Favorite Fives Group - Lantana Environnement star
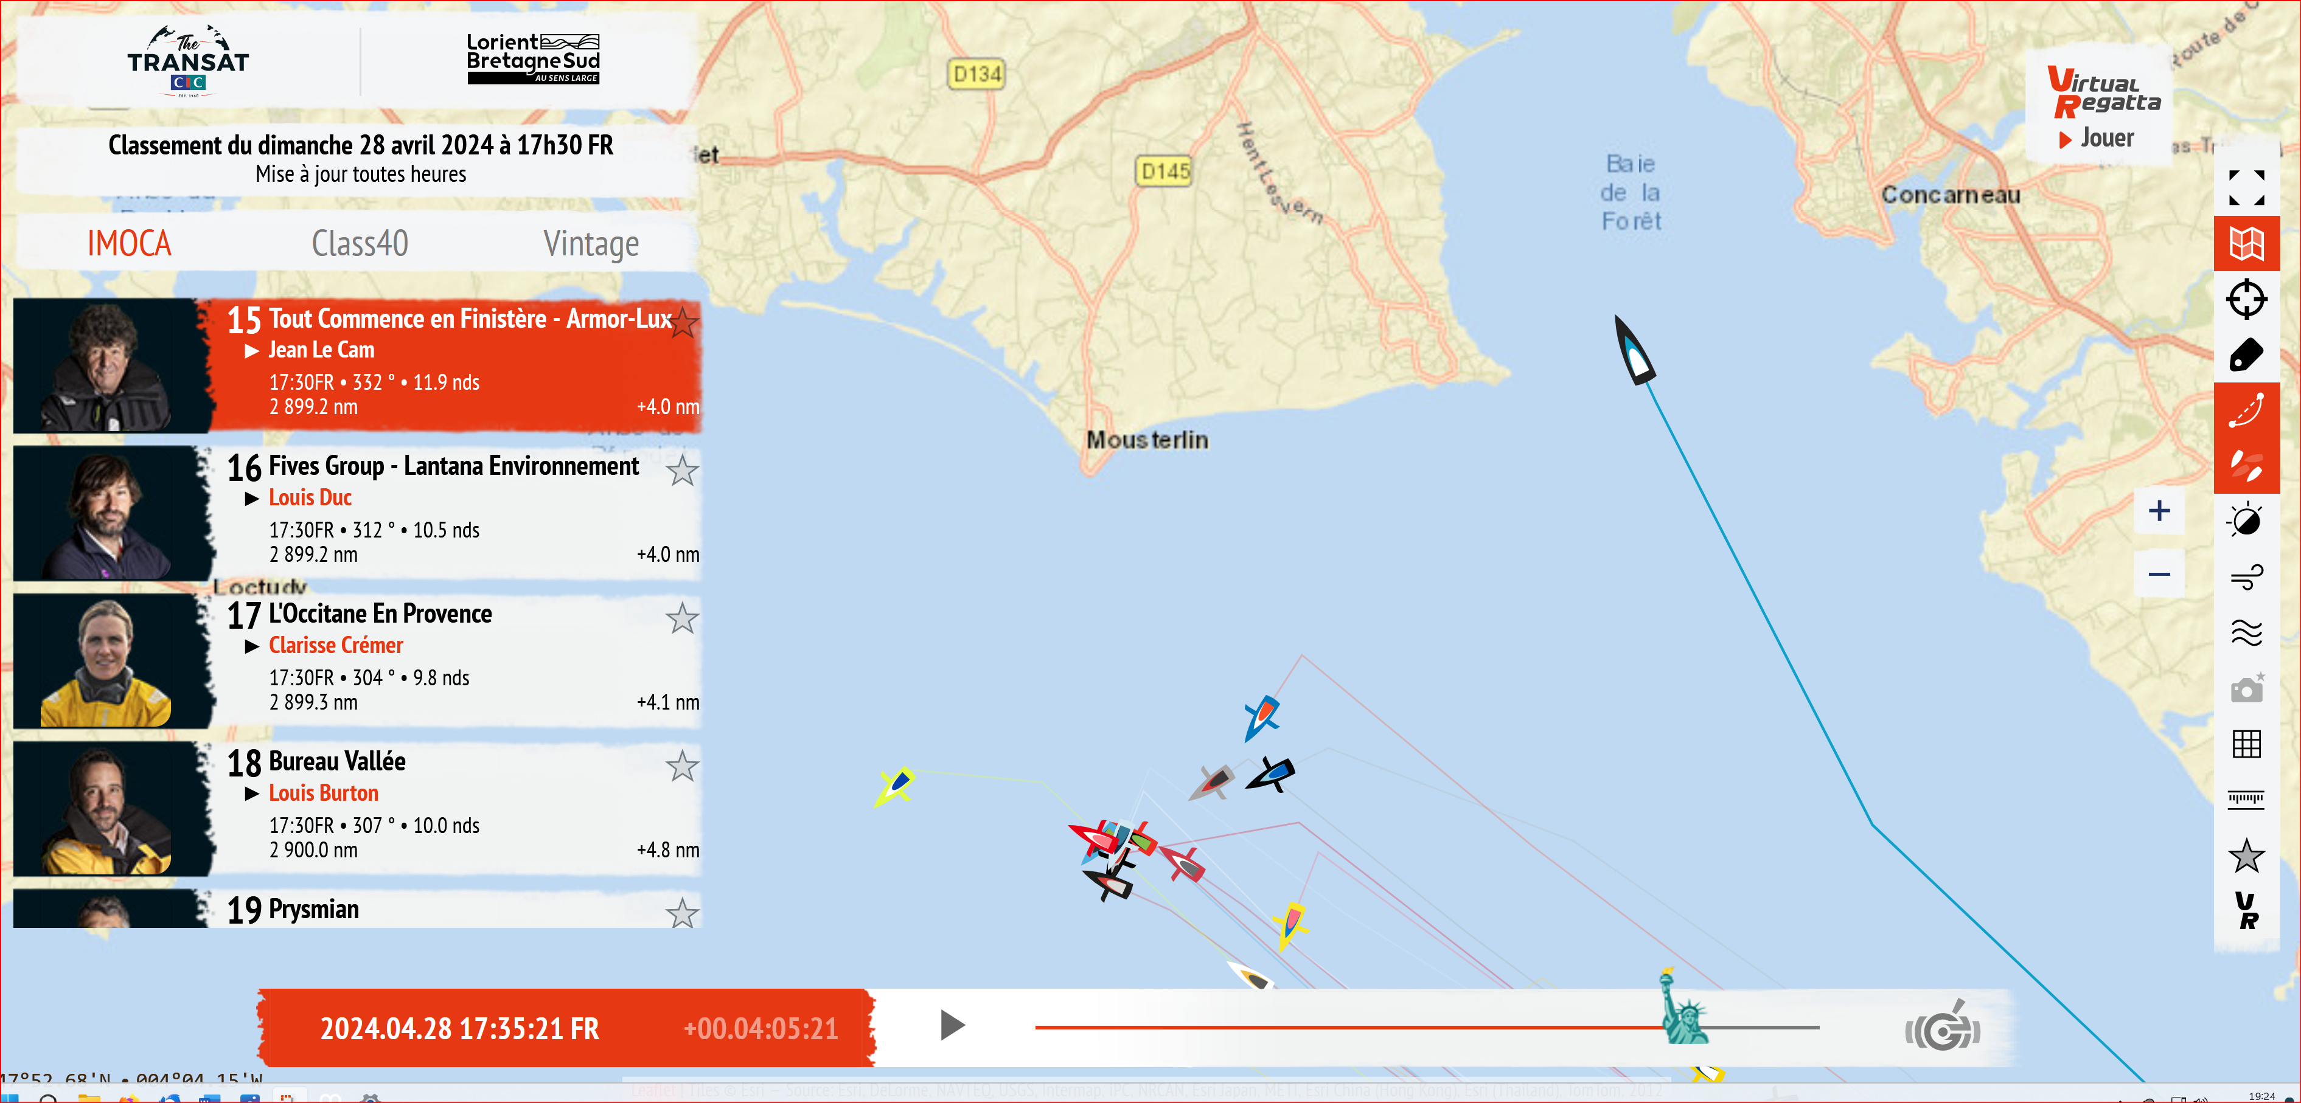Screen dimensions: 2301x1103 pyautogui.click(x=683, y=470)
